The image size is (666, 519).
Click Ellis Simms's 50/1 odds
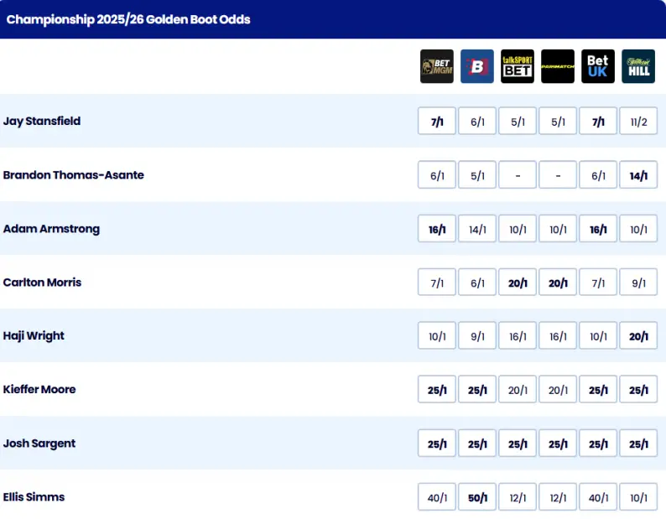pyautogui.click(x=477, y=497)
